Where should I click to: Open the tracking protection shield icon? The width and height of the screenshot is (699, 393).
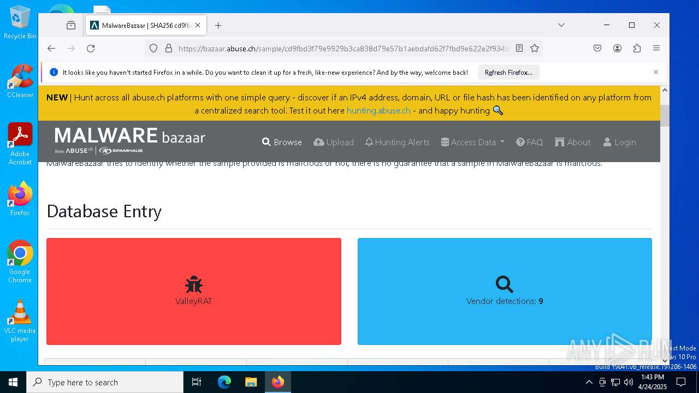(153, 48)
